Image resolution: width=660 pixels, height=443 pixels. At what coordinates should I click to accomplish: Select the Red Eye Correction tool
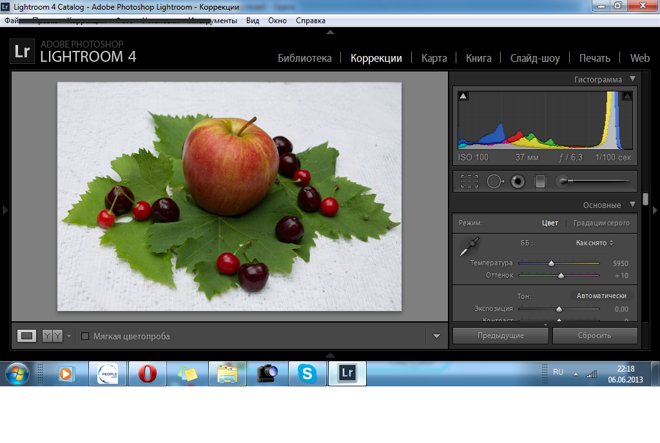pos(517,182)
